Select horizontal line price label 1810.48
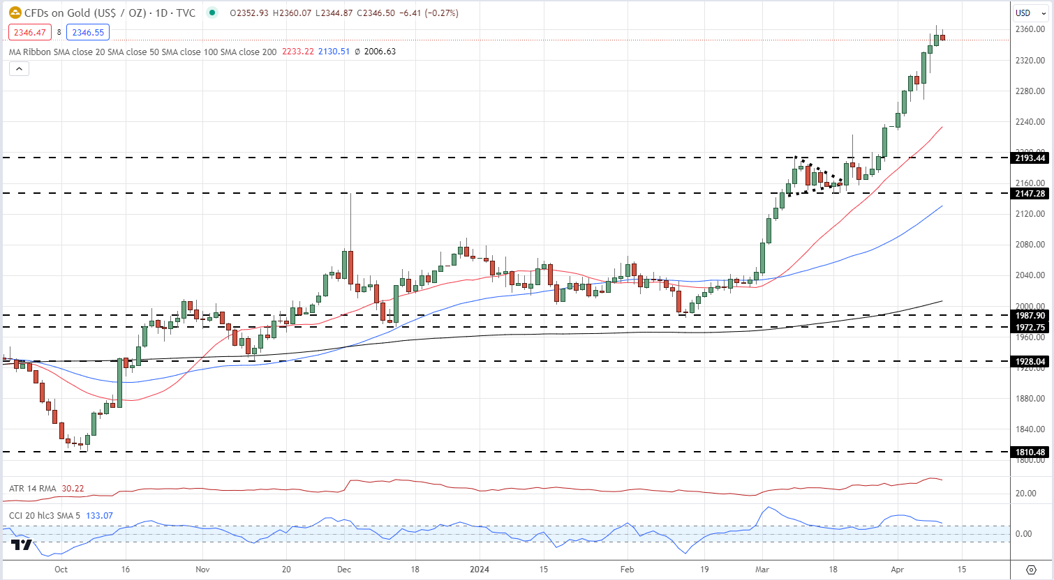Viewport: 1054px width, 580px height. [1030, 452]
